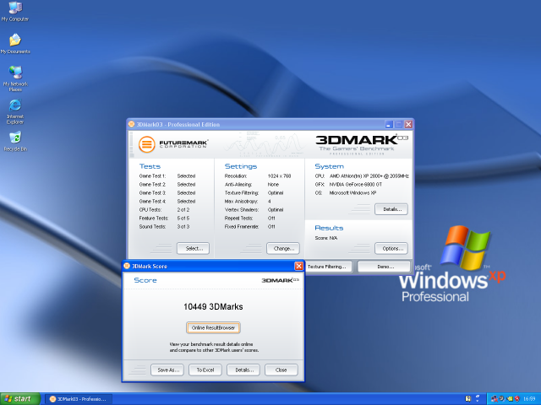This screenshot has height=405, width=541.
Task: Click the red security shield tray icon
Action: [x=517, y=399]
